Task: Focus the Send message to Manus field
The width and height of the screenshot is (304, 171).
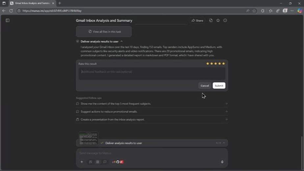Action: click(x=152, y=153)
